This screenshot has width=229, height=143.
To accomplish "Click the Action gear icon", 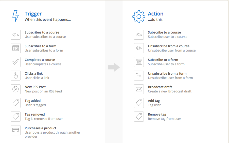I will [x=139, y=17].
